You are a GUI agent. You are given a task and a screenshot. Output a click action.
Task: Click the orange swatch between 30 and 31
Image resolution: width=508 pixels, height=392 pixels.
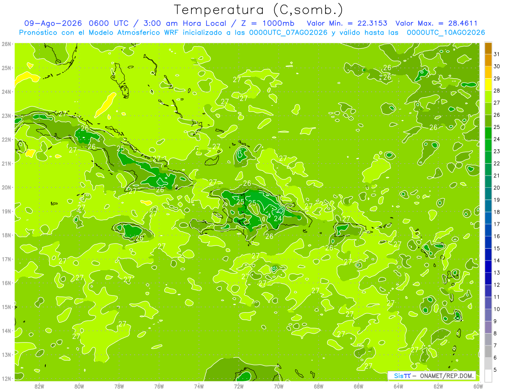488,60
